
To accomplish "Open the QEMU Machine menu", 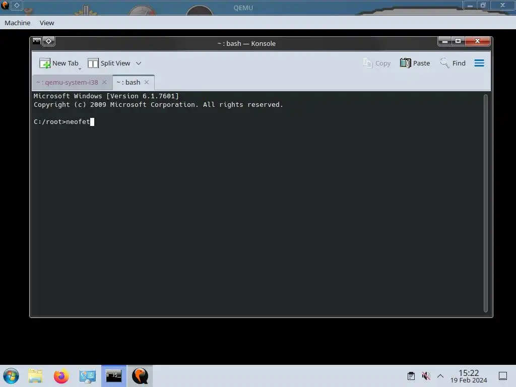I will pyautogui.click(x=18, y=23).
